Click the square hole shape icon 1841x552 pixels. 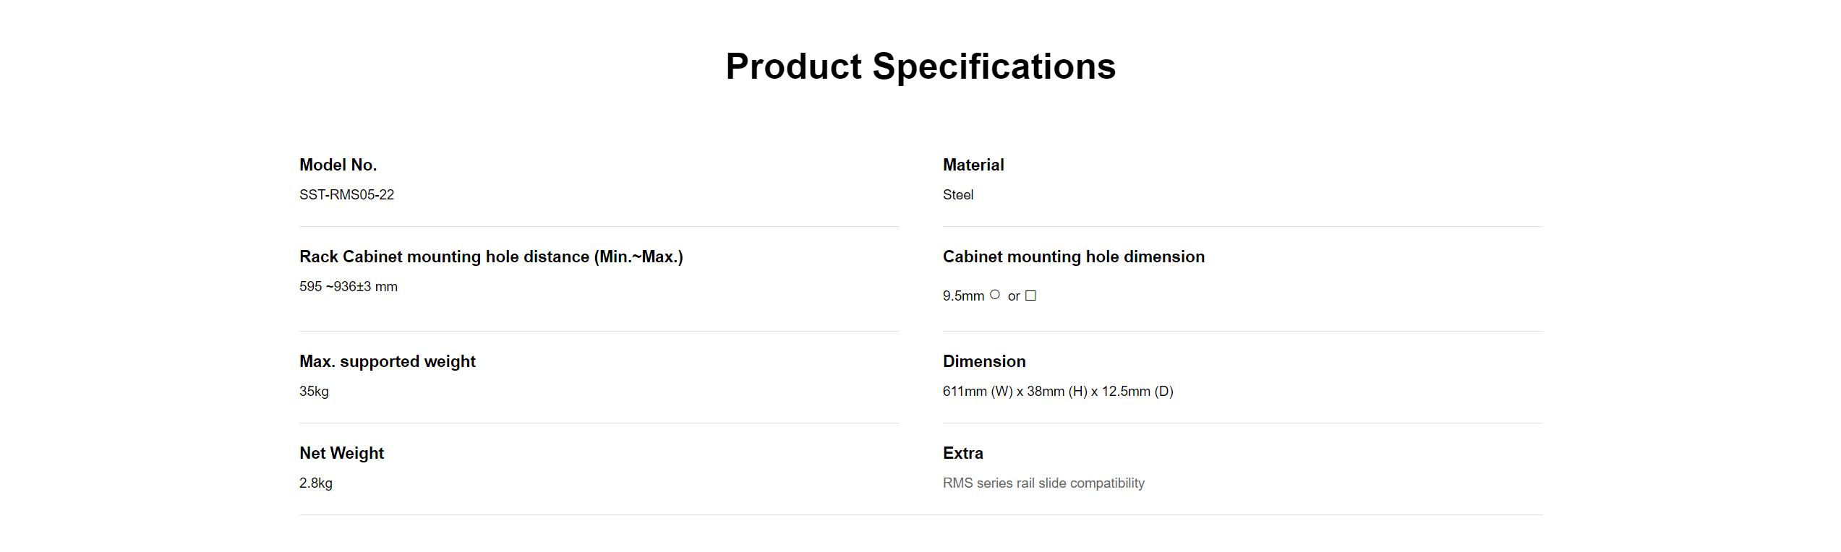click(x=1030, y=295)
